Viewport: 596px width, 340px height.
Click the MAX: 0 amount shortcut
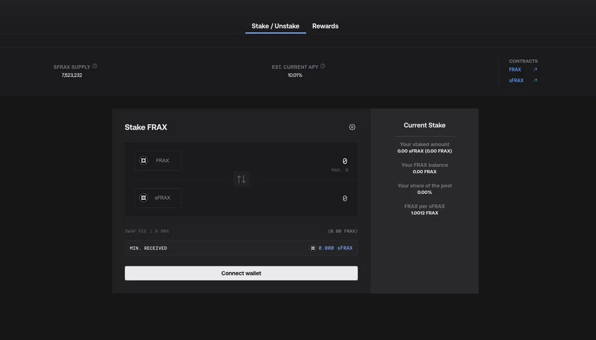pos(340,170)
